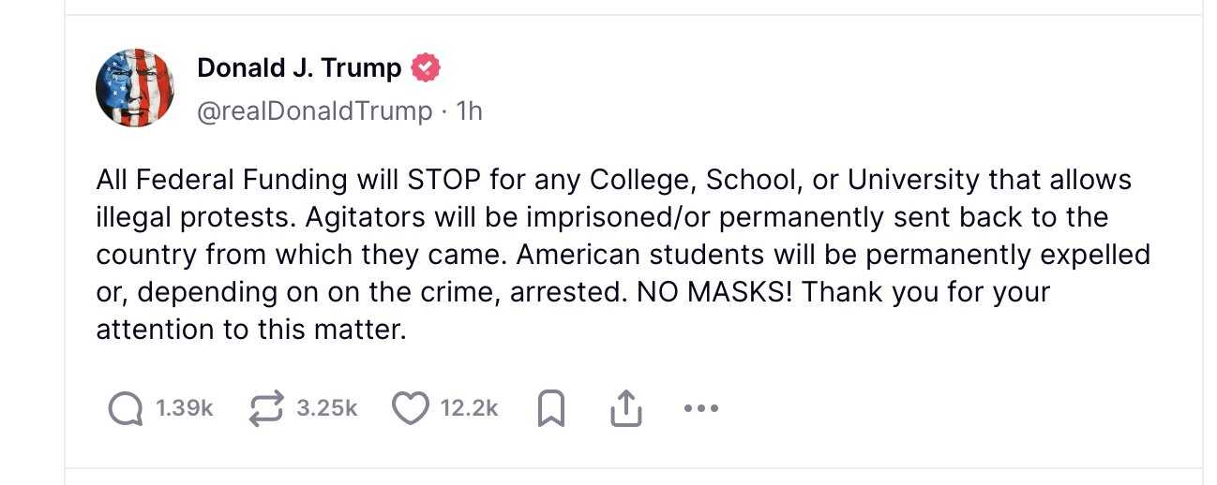Image resolution: width=1217 pixels, height=485 pixels.
Task: View the 1.39k reply count
Action: [x=185, y=408]
